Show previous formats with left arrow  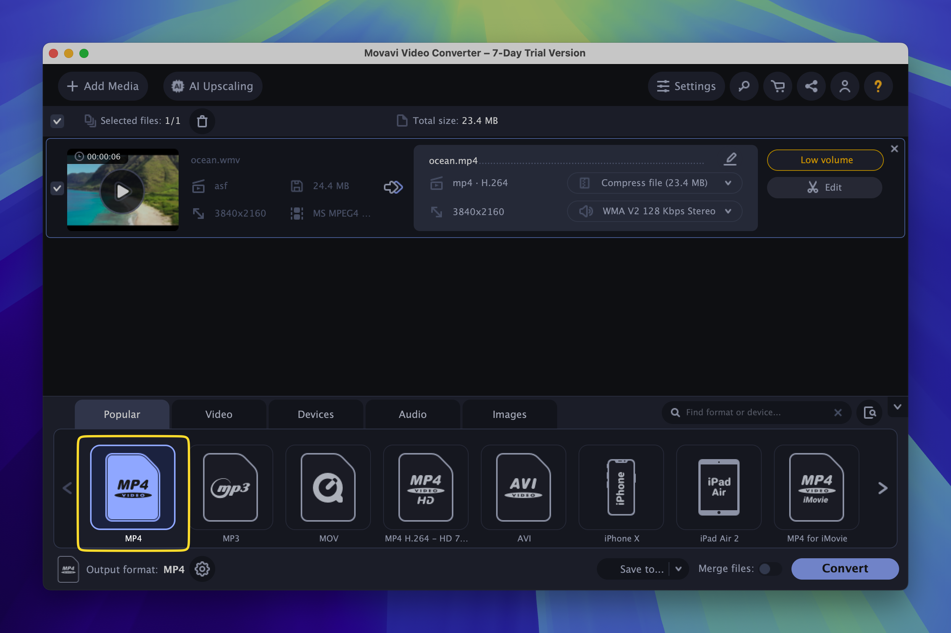[x=68, y=488]
